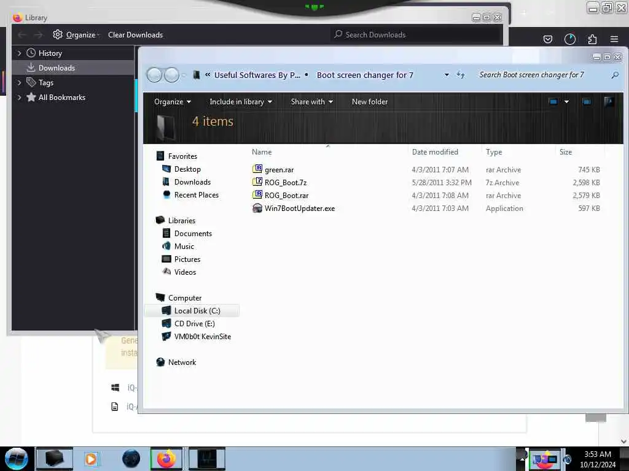Select the ROG_Boot.7z archive icon
Screen dimensions: 629x471
(257, 182)
